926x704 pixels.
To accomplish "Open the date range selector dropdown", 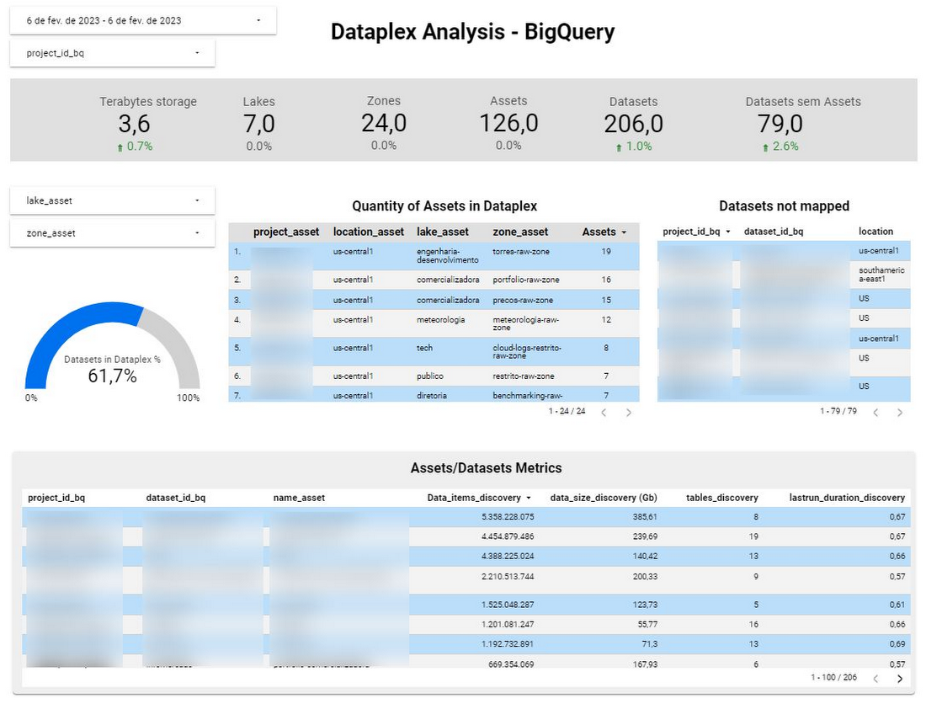I will (143, 21).
